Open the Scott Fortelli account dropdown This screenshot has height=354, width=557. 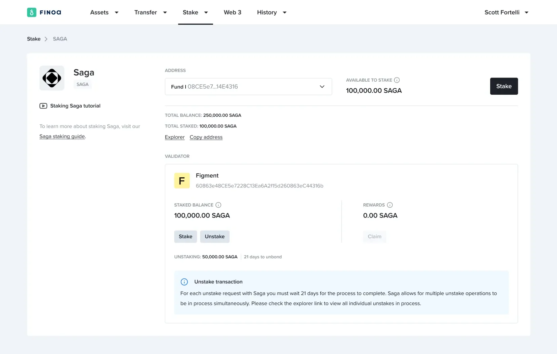(x=526, y=12)
